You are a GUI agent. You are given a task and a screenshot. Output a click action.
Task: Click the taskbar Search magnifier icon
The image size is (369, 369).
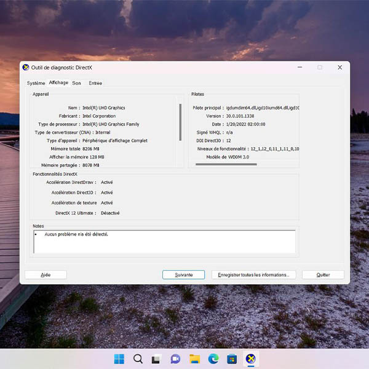click(138, 359)
